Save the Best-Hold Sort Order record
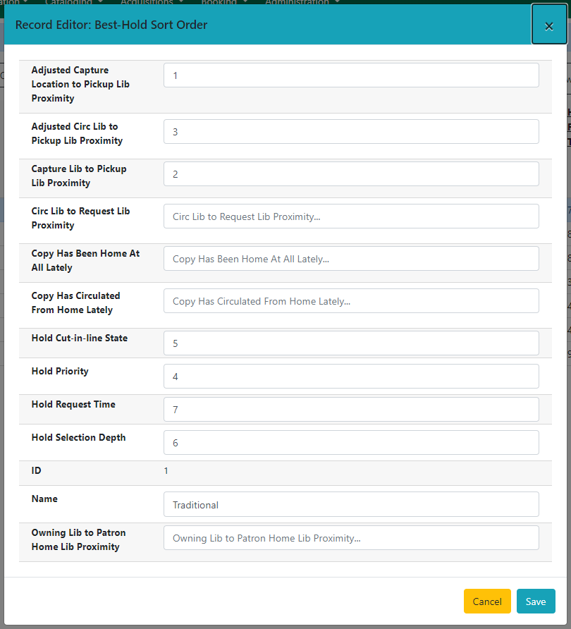Image resolution: width=571 pixels, height=629 pixels. pos(536,601)
